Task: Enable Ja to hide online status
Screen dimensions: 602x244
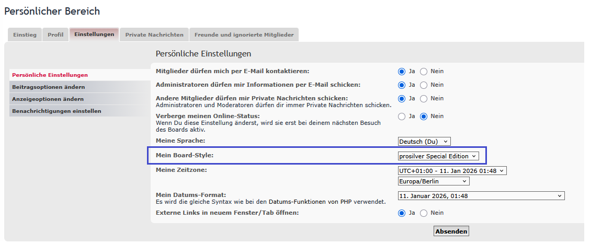Action: (402, 117)
